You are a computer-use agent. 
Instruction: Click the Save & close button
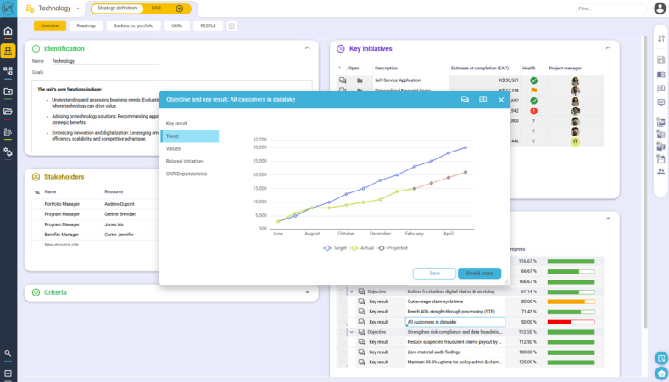pos(479,273)
